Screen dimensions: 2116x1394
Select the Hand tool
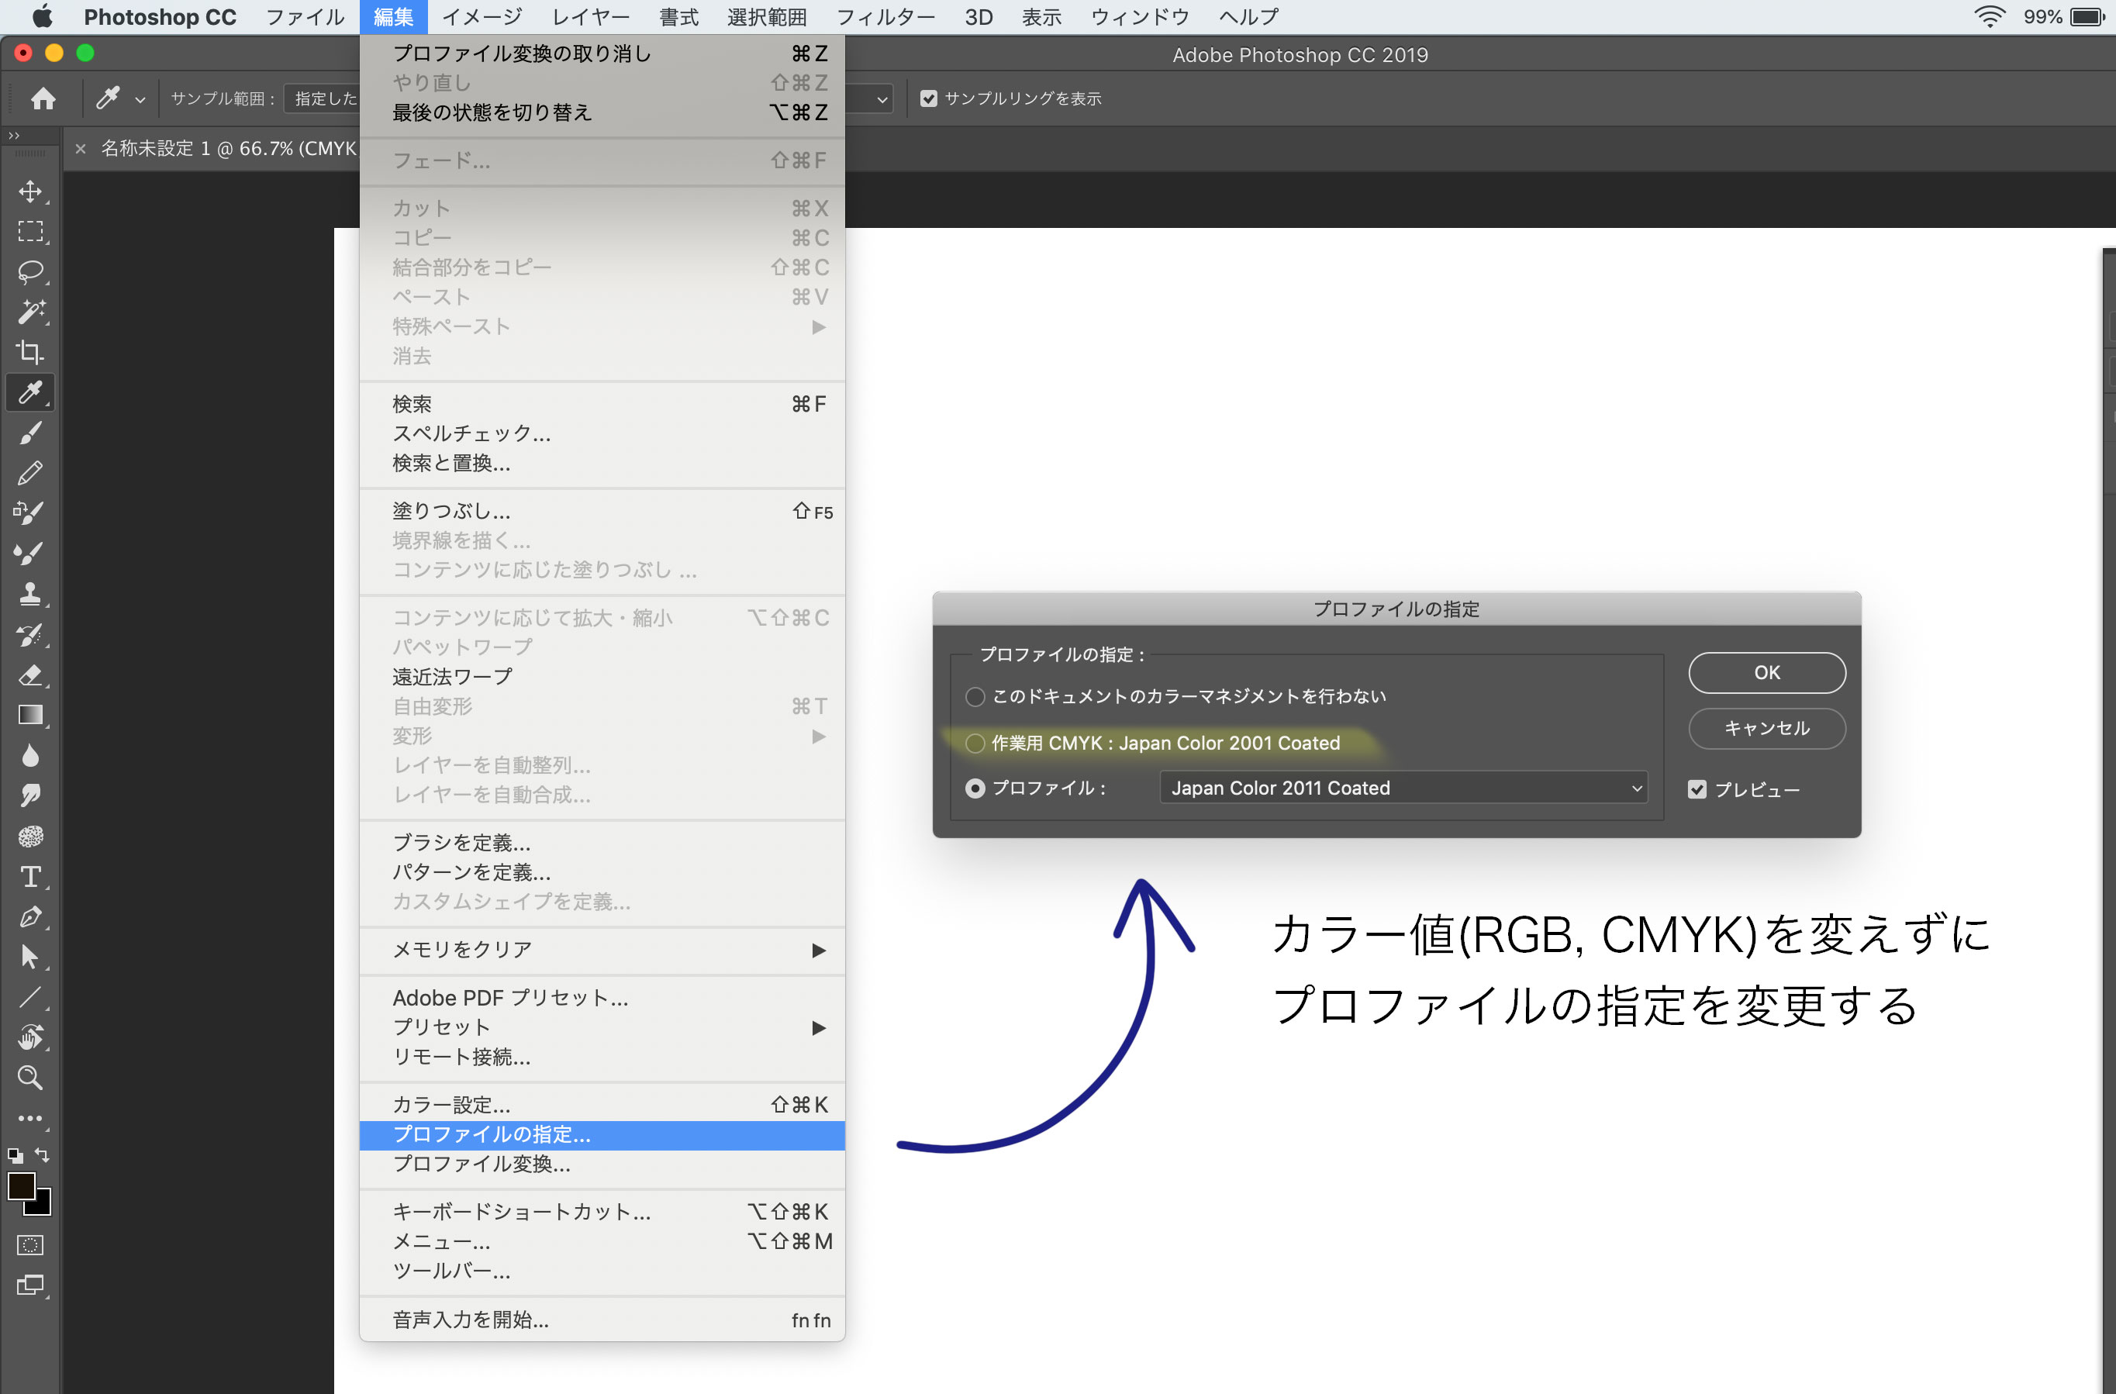tap(30, 1037)
